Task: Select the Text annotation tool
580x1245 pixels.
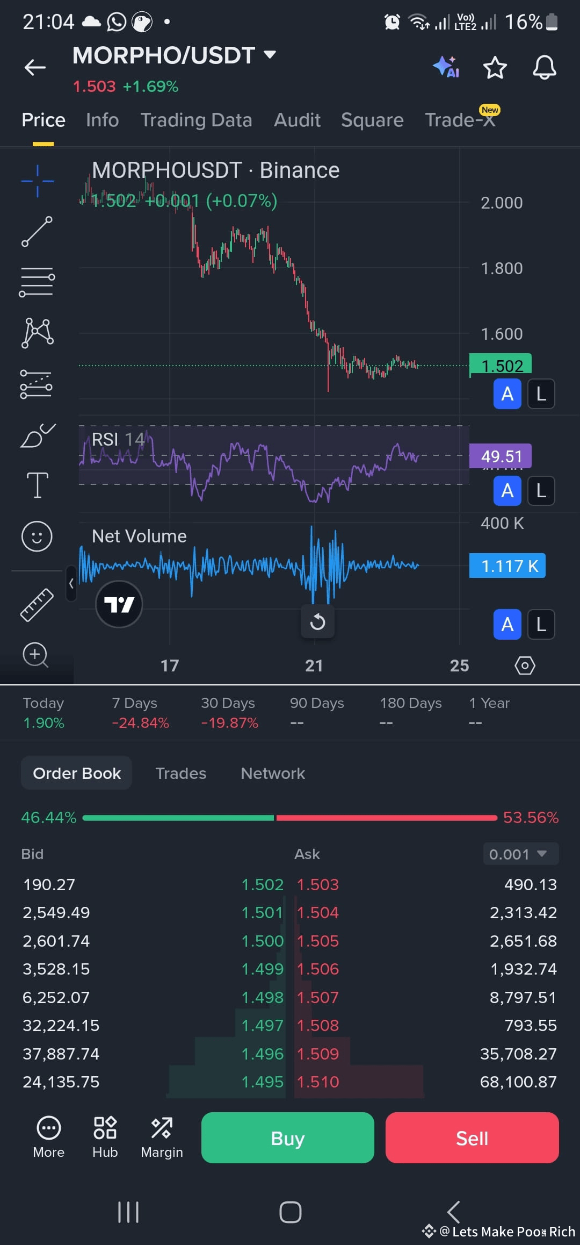Action: [37, 485]
